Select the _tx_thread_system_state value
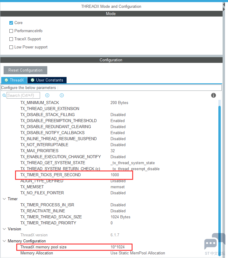Screen dimensions: 228x258 (x=133, y=163)
